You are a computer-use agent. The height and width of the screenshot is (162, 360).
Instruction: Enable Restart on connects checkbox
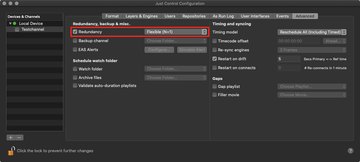[215, 68]
